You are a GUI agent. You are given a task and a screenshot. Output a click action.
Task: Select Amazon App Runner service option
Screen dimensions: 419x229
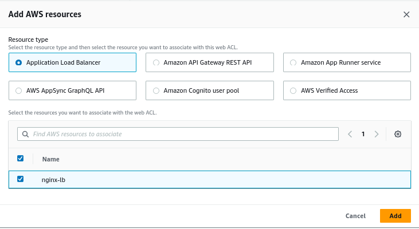293,62
